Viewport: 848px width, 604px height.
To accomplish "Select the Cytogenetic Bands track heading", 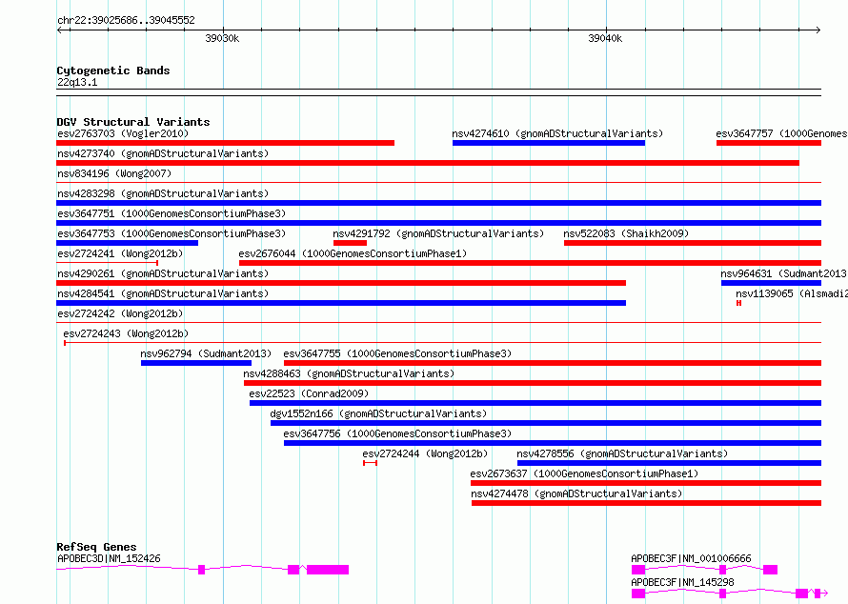I will tap(113, 70).
